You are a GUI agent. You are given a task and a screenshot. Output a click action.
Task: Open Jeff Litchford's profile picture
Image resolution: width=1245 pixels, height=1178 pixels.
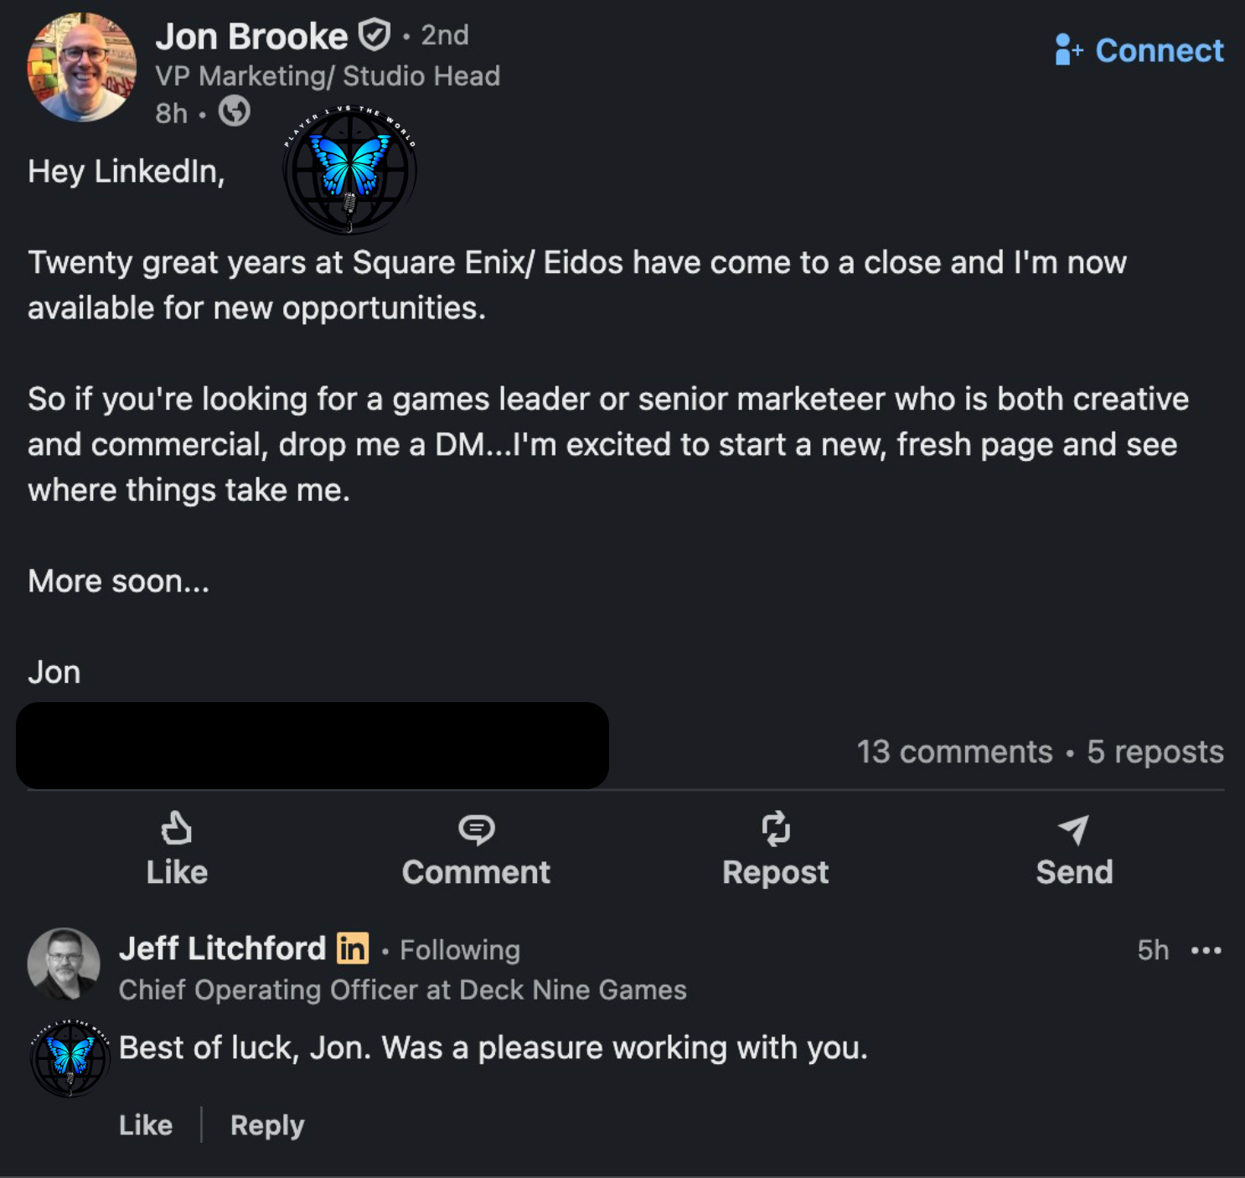point(64,964)
